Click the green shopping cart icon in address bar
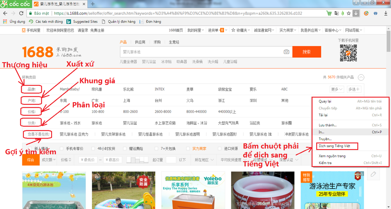Image resolution: width=391 pixels, height=209 pixels. coord(329,13)
